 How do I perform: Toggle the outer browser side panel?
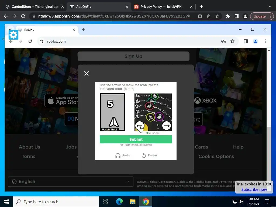click(237, 16)
